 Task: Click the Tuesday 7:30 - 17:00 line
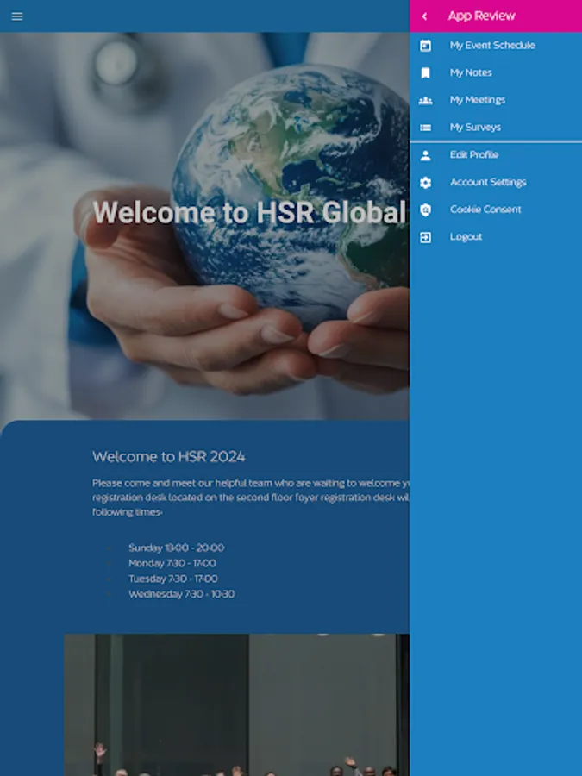[x=172, y=579]
